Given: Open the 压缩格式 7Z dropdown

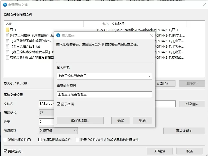Looking at the screenshot, I should tap(46, 113).
